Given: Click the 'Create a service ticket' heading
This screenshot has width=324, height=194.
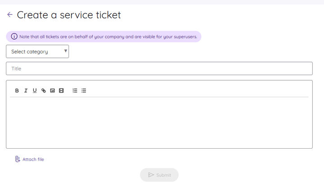Looking at the screenshot, I should [x=69, y=15].
